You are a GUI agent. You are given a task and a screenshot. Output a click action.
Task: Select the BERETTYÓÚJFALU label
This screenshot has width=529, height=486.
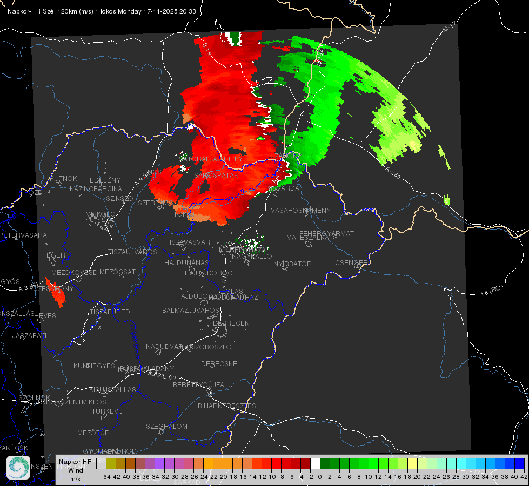(203, 384)
